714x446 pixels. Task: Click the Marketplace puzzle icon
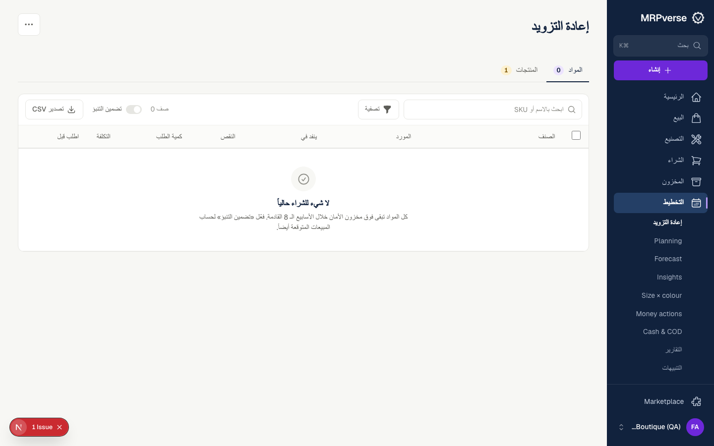(696, 401)
